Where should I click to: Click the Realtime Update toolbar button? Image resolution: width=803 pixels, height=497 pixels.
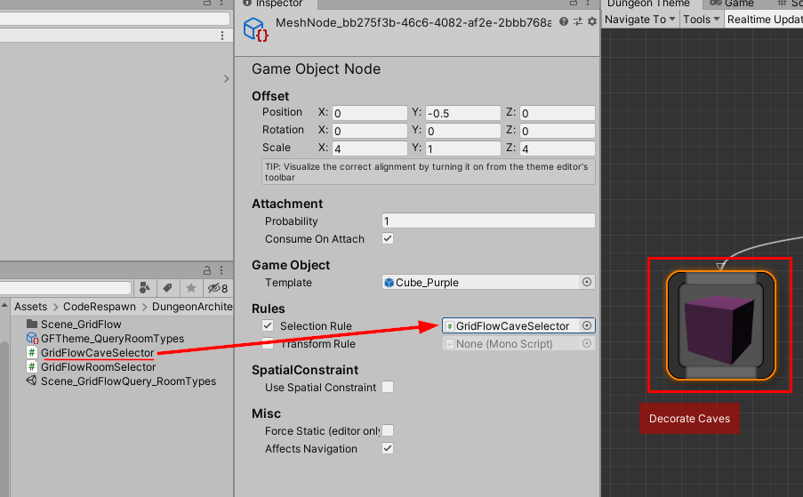[x=764, y=20]
